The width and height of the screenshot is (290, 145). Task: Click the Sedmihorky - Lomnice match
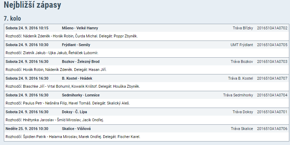(81, 95)
